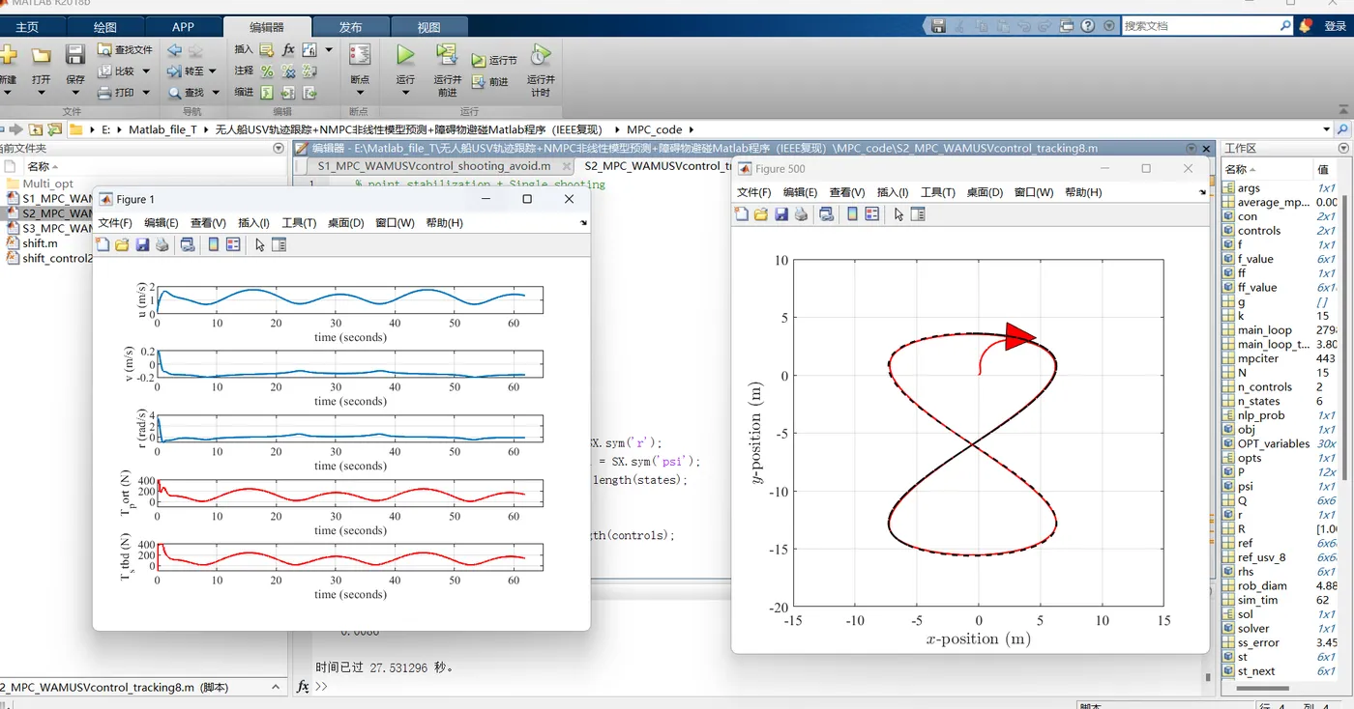Toggle Insert Colorbar in Figure 500 toolbar
The height and width of the screenshot is (709, 1354).
pos(852,214)
